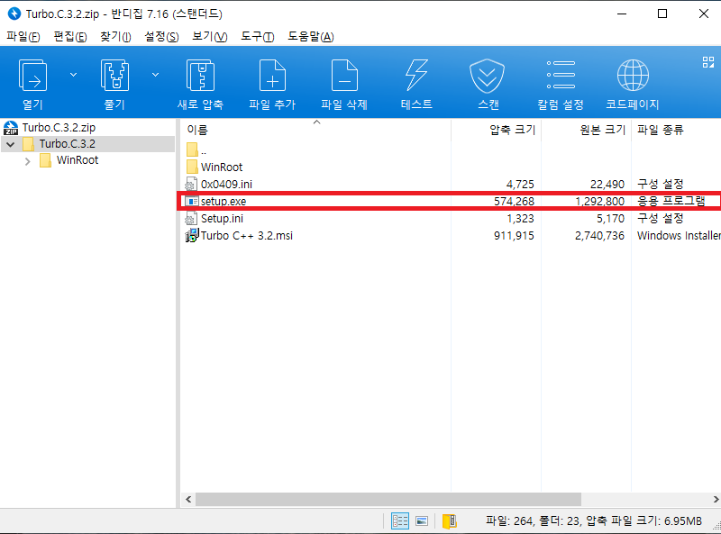Click the Bandizip title bar app icon
This screenshot has height=534, width=721.
[14, 14]
